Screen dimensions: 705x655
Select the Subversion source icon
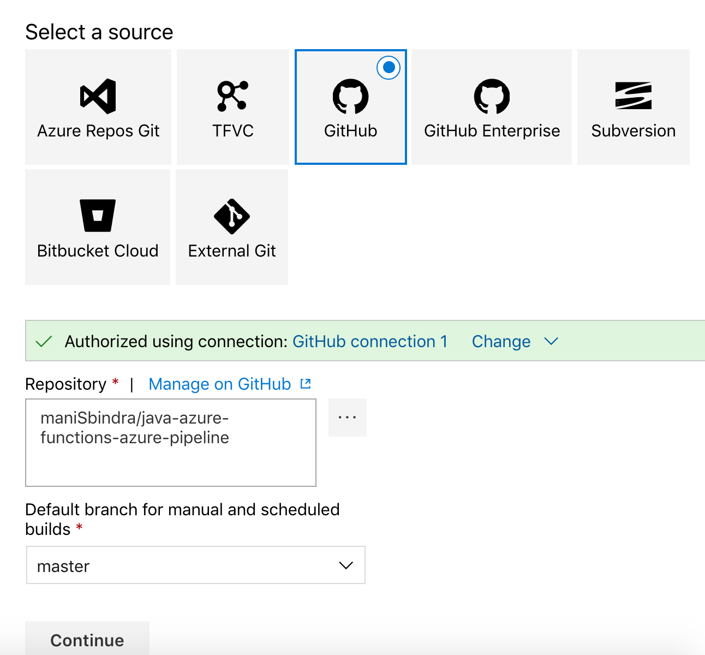pos(633,96)
